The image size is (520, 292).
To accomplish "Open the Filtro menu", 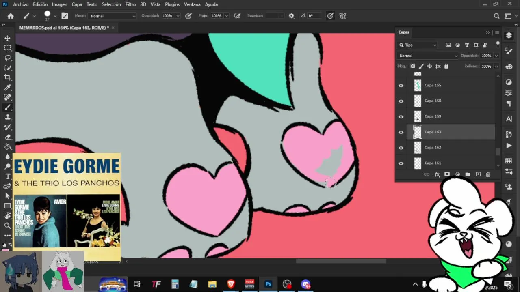I will [x=130, y=4].
